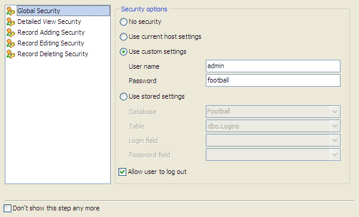
Task: Click the grayed Table label
Action: (136, 126)
